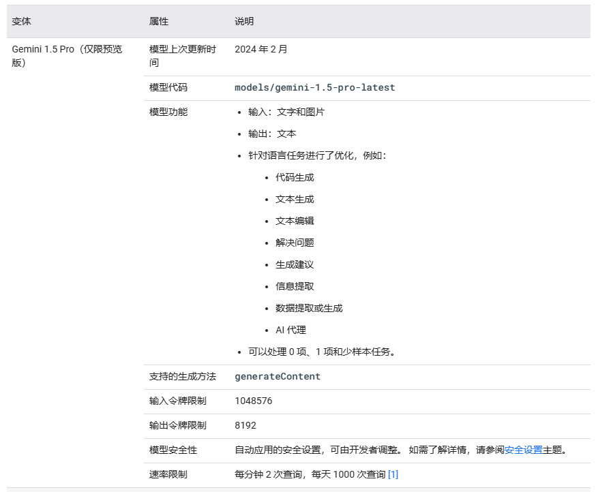Click the 速率限制 property label
596x492 pixels.
(168, 474)
